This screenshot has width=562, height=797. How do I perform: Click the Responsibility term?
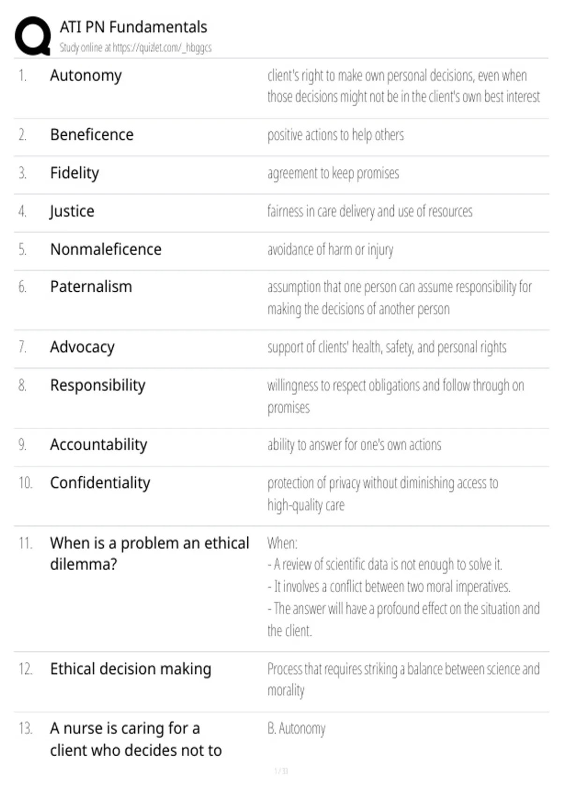[98, 385]
